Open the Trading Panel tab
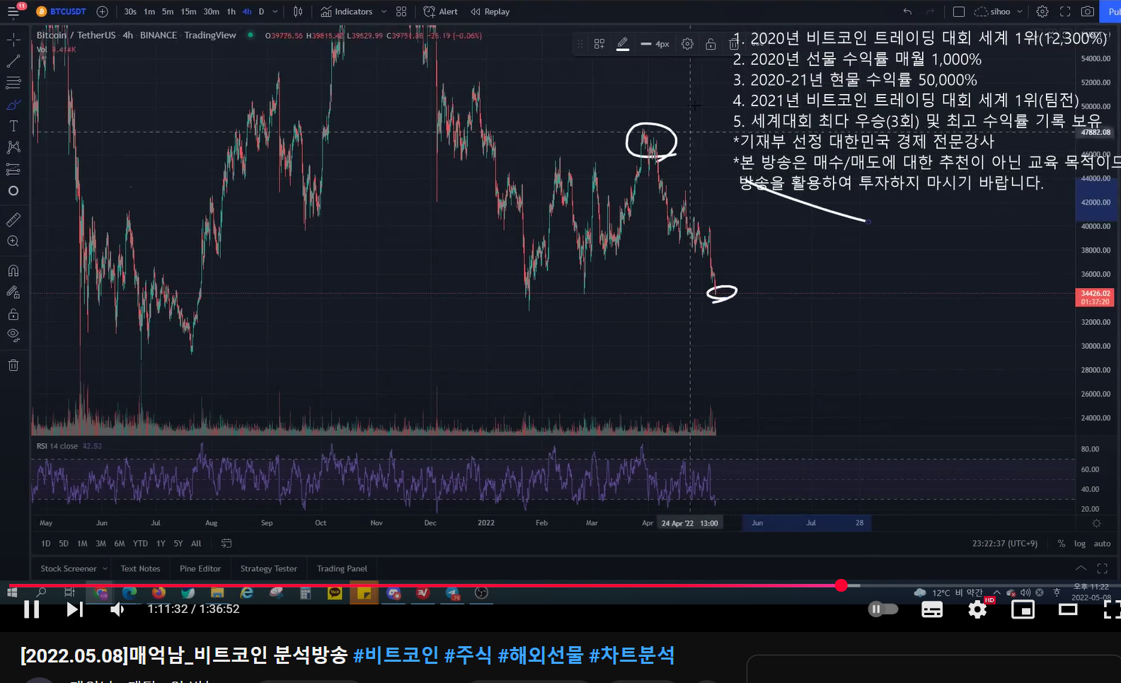 pyautogui.click(x=342, y=568)
